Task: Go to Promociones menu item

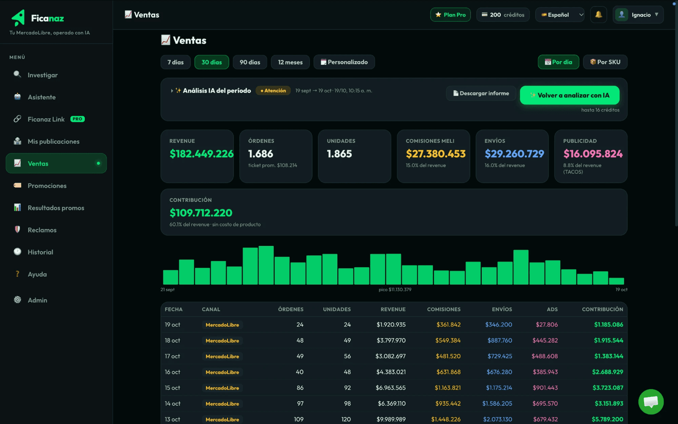Action: click(56, 185)
